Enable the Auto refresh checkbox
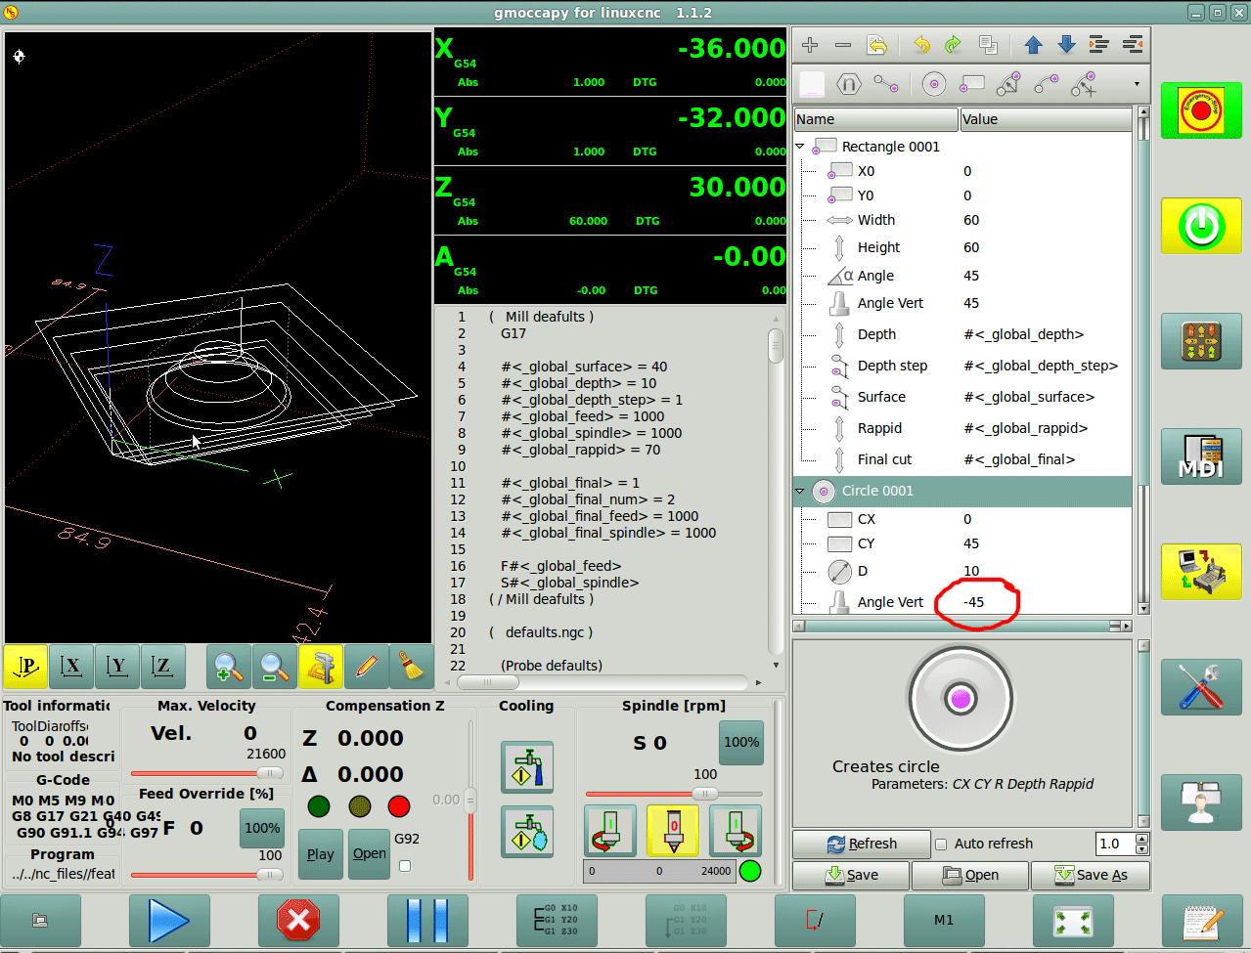This screenshot has height=953, width=1251. coord(941,845)
